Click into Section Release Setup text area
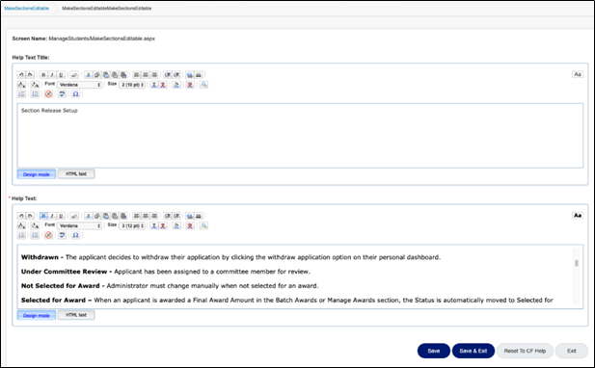 coord(300,135)
